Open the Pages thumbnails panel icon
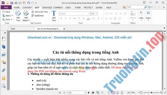 pos(3,47)
